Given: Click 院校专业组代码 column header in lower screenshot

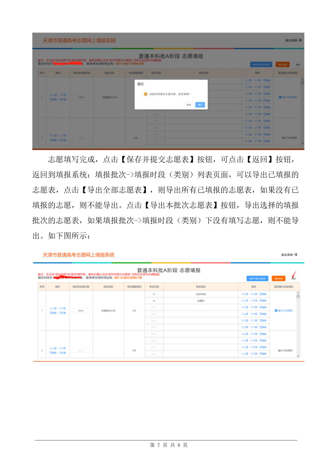Looking at the screenshot, I should 81,287.
